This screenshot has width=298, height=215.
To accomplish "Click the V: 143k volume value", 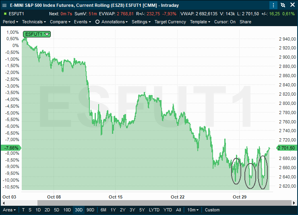I will [x=227, y=14].
